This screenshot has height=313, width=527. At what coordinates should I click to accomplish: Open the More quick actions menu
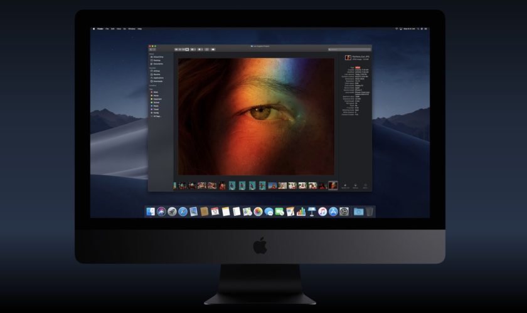(365, 186)
